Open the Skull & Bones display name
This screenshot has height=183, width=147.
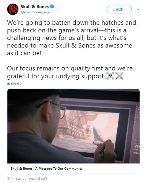tap(35, 6)
